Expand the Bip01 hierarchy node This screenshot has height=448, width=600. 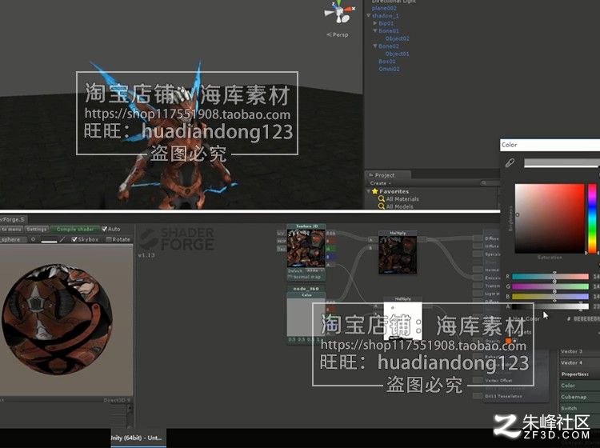(x=375, y=23)
